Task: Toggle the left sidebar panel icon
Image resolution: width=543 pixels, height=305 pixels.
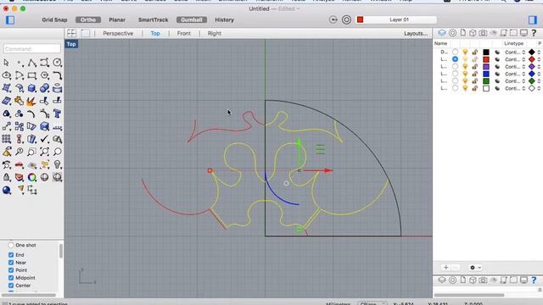Action: (x=10, y=20)
